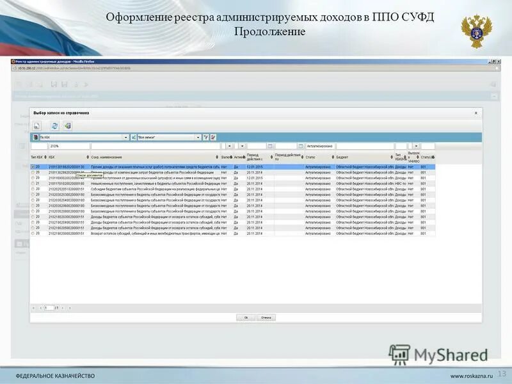The image size is (512, 384).
Task: Click the OK button
Action: [246, 317]
